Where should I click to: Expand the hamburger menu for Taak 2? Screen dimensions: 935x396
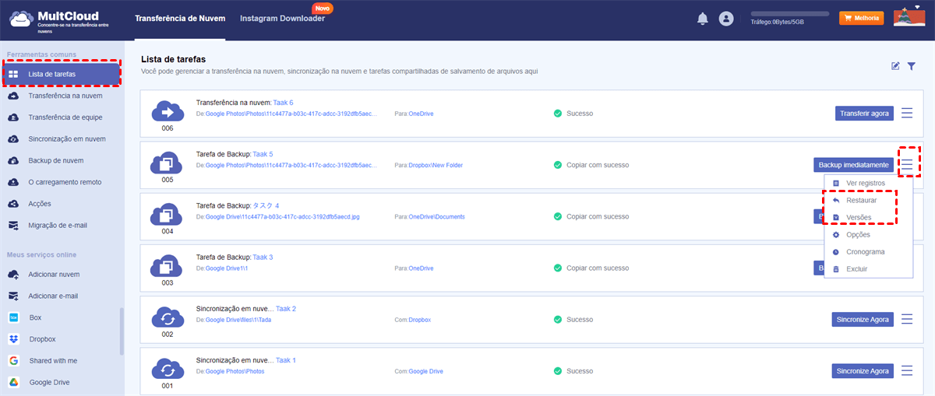pos(907,319)
